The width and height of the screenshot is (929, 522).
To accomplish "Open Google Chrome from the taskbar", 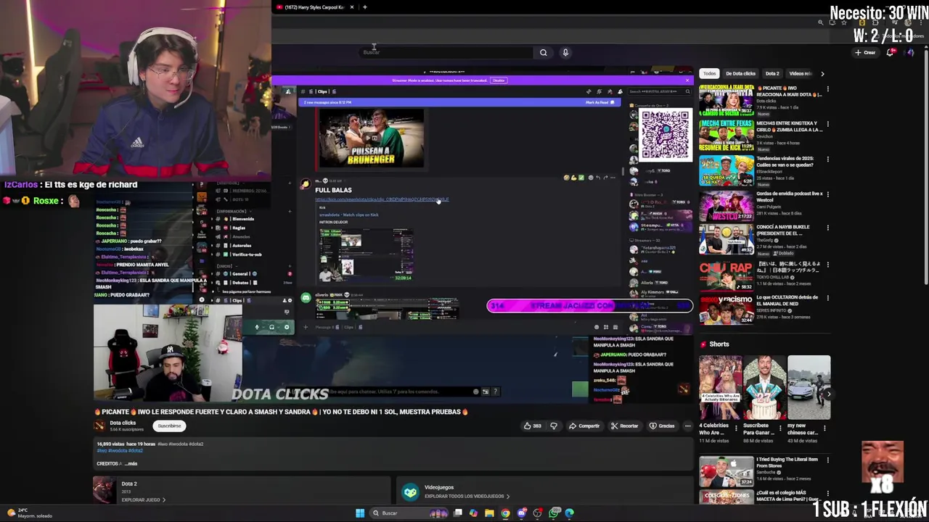I will coord(505,513).
